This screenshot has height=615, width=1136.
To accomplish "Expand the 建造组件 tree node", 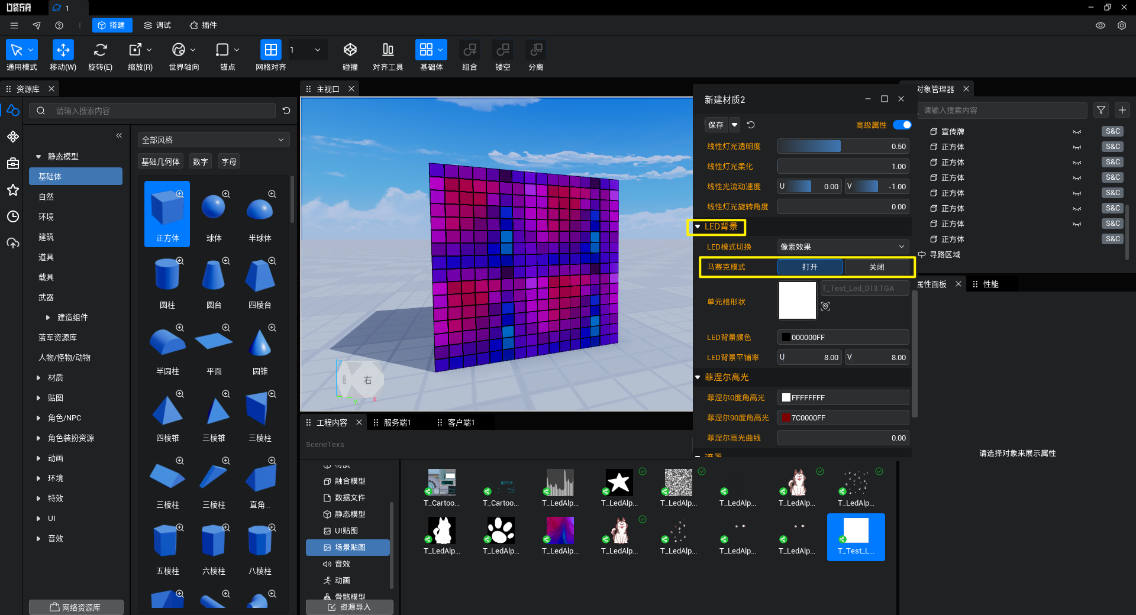I will (x=48, y=318).
